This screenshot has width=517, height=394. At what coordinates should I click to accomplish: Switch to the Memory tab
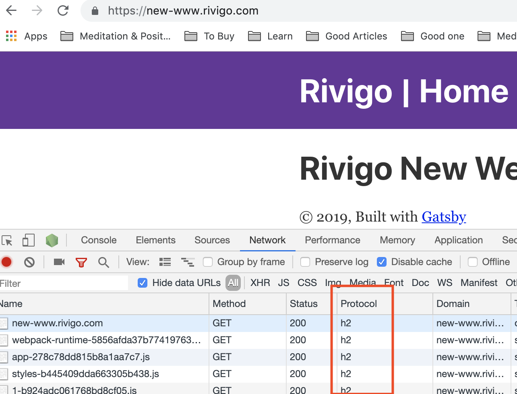pos(397,240)
